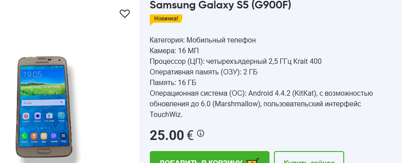Click the Категория: Мобильный телефон line

tap(202, 40)
